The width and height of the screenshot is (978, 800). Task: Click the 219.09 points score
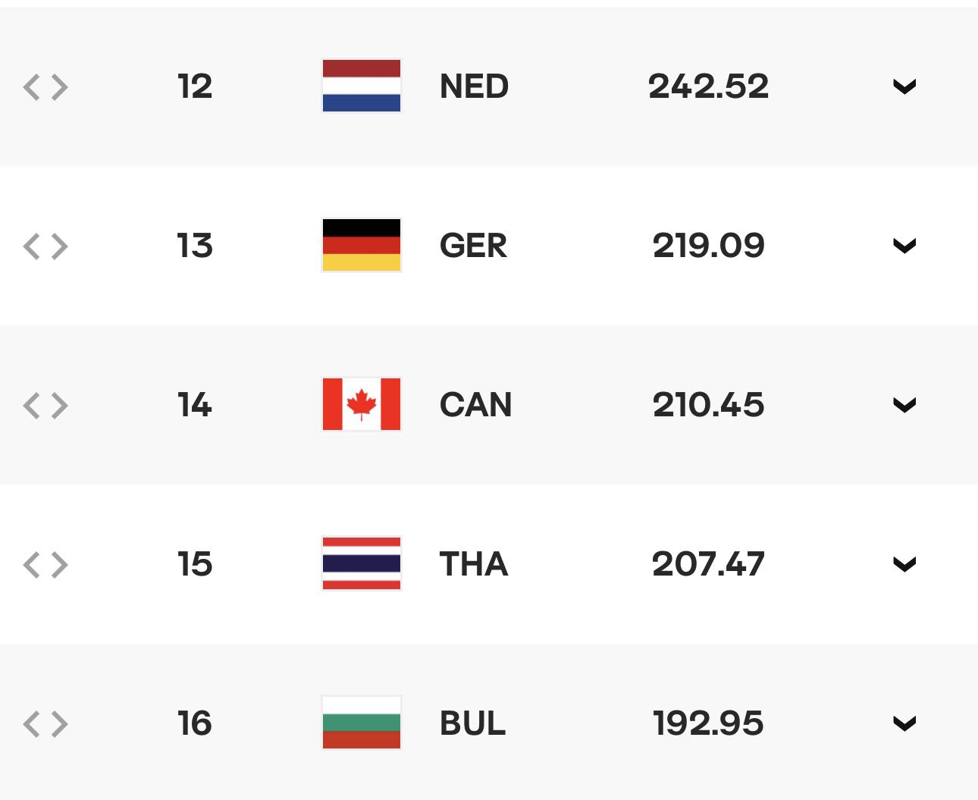pyautogui.click(x=709, y=246)
